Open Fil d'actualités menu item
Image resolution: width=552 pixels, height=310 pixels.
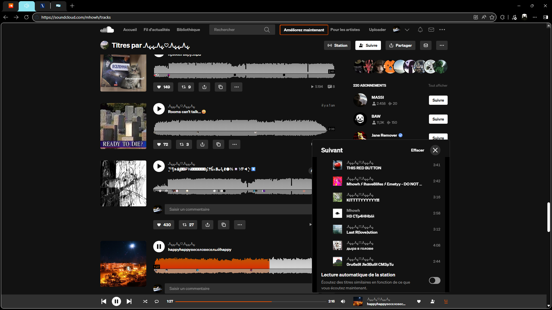click(157, 30)
